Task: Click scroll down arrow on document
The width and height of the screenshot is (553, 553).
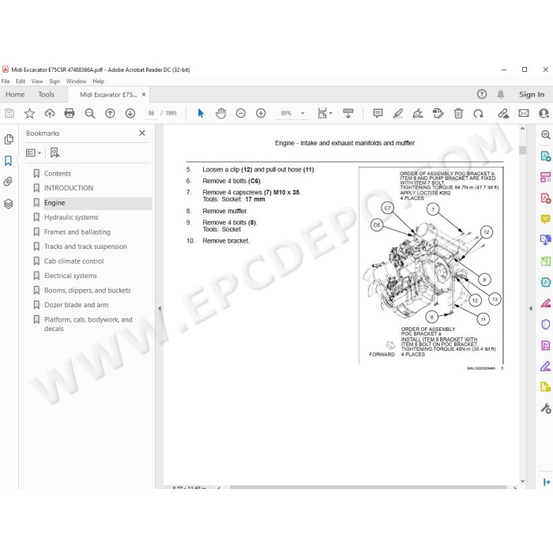Action: (523, 481)
